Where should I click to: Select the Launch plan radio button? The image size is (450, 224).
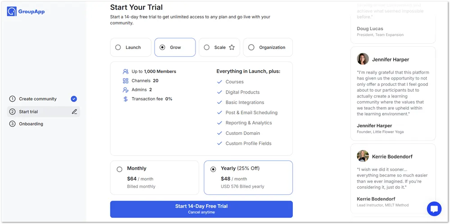coord(118,48)
